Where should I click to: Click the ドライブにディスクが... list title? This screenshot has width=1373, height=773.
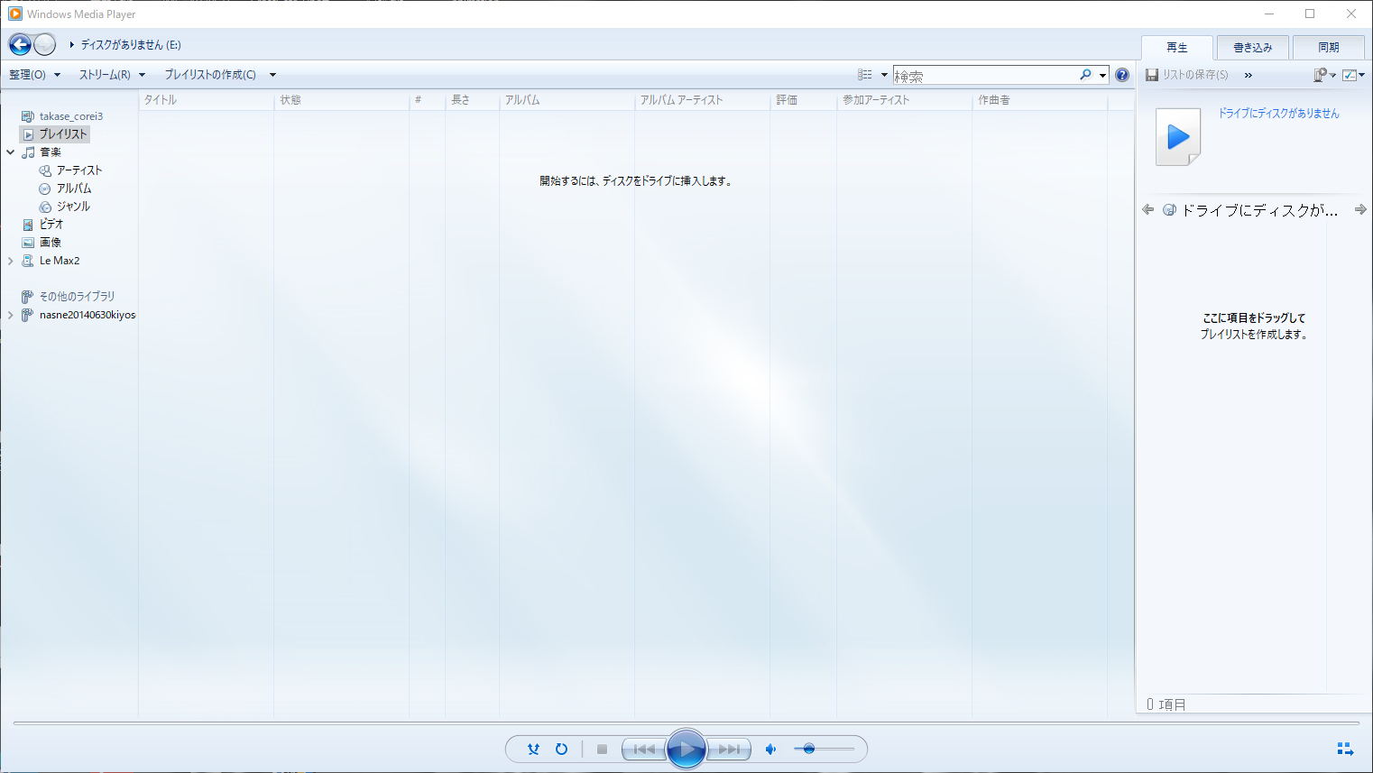click(1259, 210)
